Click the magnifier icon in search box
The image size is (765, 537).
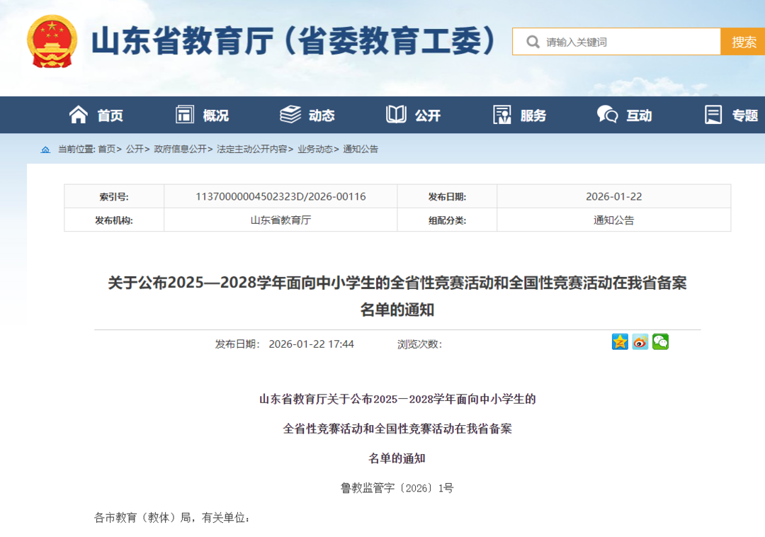click(x=533, y=43)
